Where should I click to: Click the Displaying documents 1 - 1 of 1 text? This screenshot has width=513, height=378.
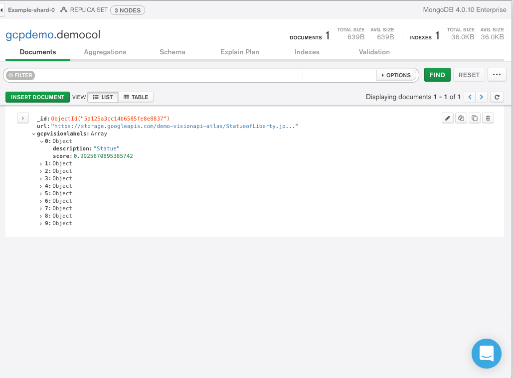pos(413,97)
